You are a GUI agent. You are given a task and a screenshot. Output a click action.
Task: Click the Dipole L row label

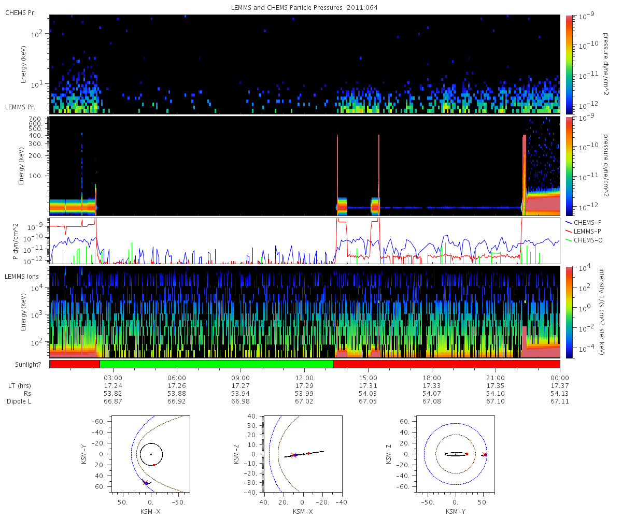pos(19,401)
